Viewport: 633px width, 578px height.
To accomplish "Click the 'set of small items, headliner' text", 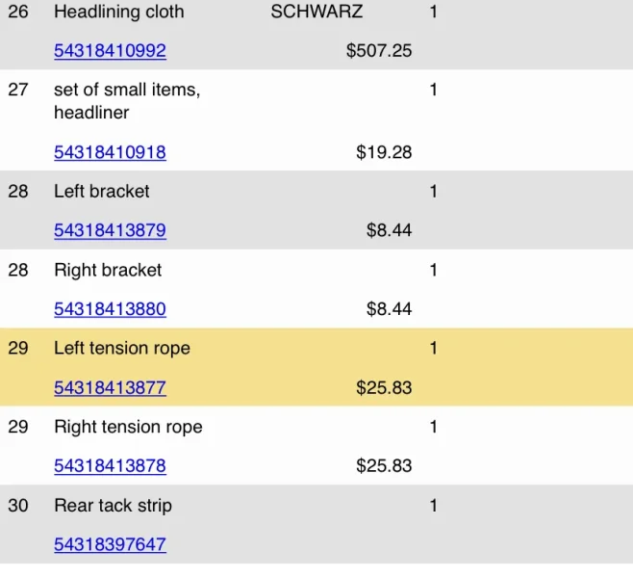I will 127,101.
